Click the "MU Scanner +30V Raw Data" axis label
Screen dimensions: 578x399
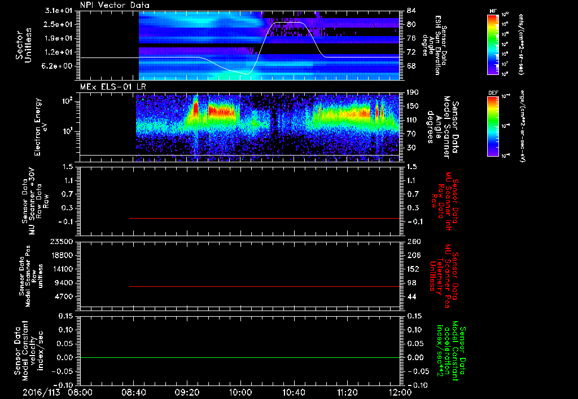coord(35,201)
